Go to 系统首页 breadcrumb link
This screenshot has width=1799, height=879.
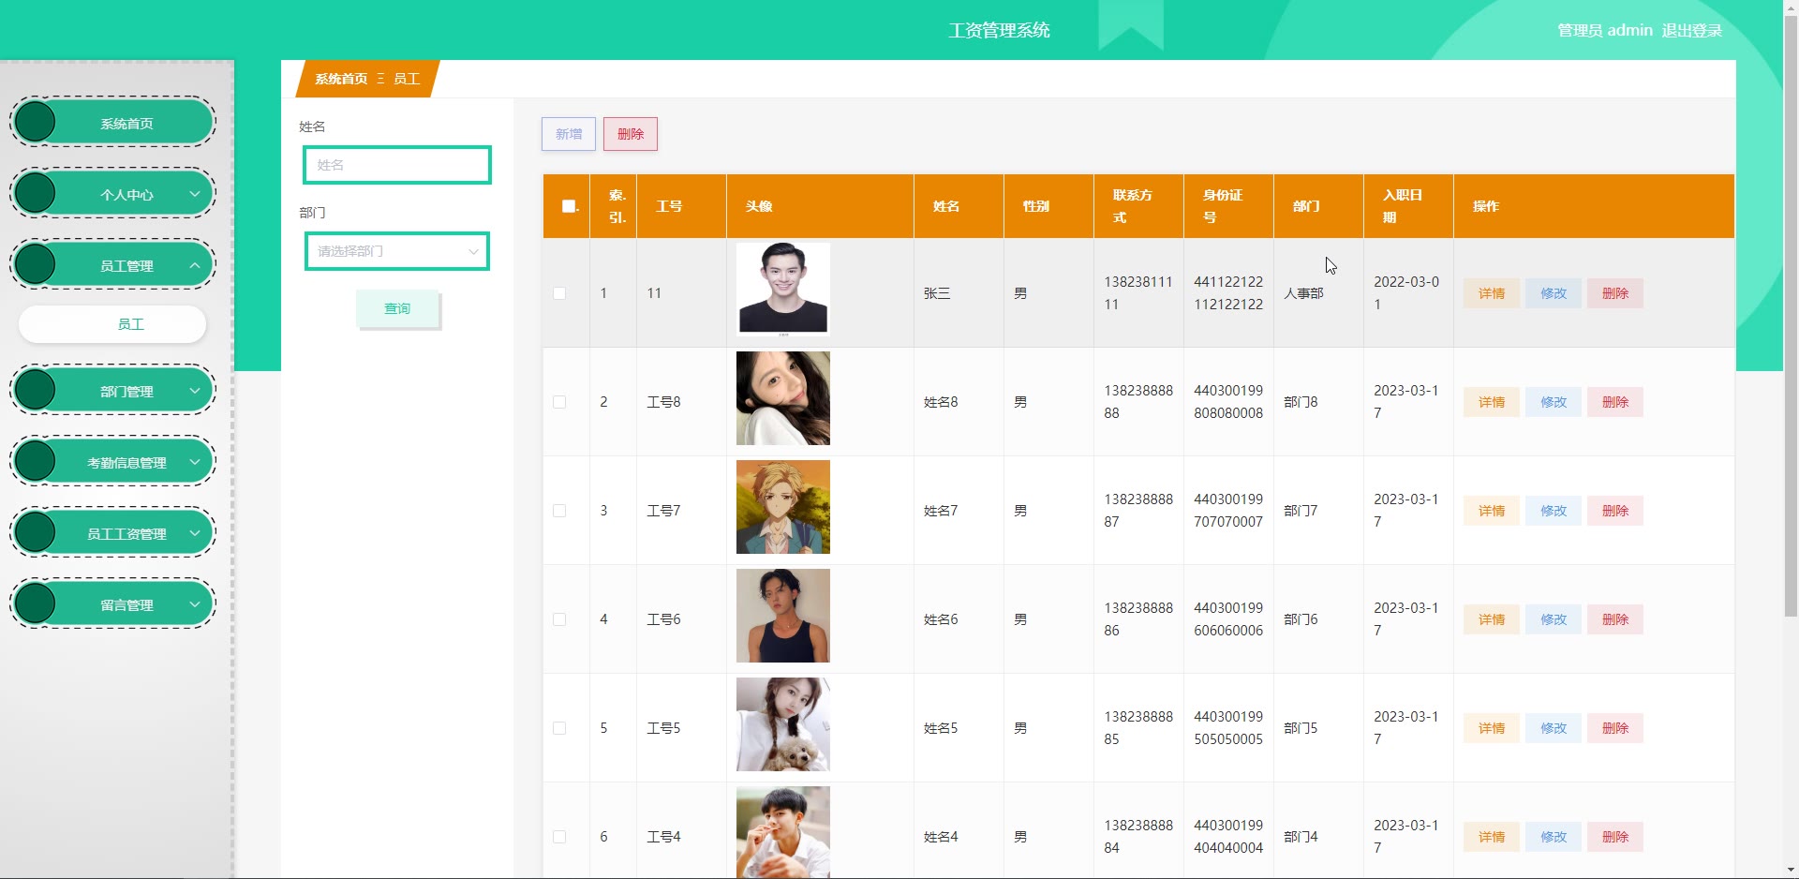[x=341, y=79]
